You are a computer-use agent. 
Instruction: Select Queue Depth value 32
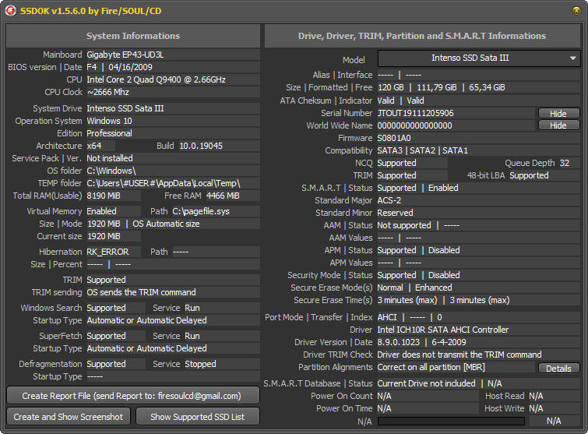(564, 163)
